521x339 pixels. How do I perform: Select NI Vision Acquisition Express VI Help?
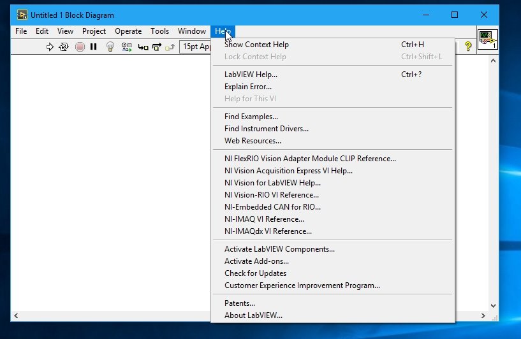coord(333,171)
